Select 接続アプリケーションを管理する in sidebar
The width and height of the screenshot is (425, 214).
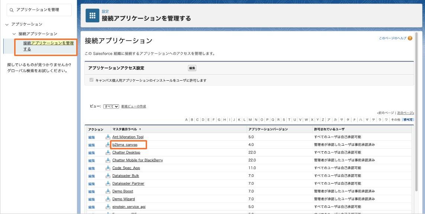coord(48,46)
